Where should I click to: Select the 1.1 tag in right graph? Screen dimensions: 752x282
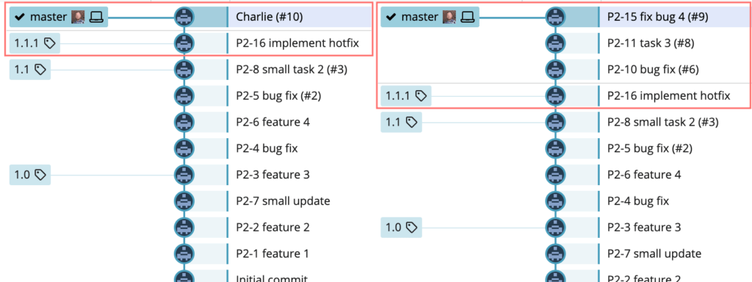click(x=401, y=123)
